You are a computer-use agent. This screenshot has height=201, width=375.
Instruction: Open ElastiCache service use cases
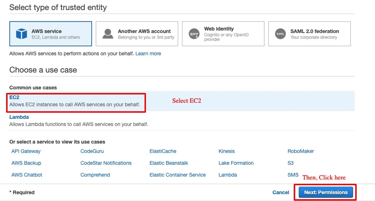(163, 151)
